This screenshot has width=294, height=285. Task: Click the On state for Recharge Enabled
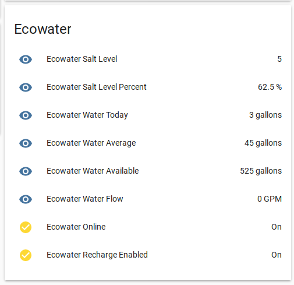(277, 255)
